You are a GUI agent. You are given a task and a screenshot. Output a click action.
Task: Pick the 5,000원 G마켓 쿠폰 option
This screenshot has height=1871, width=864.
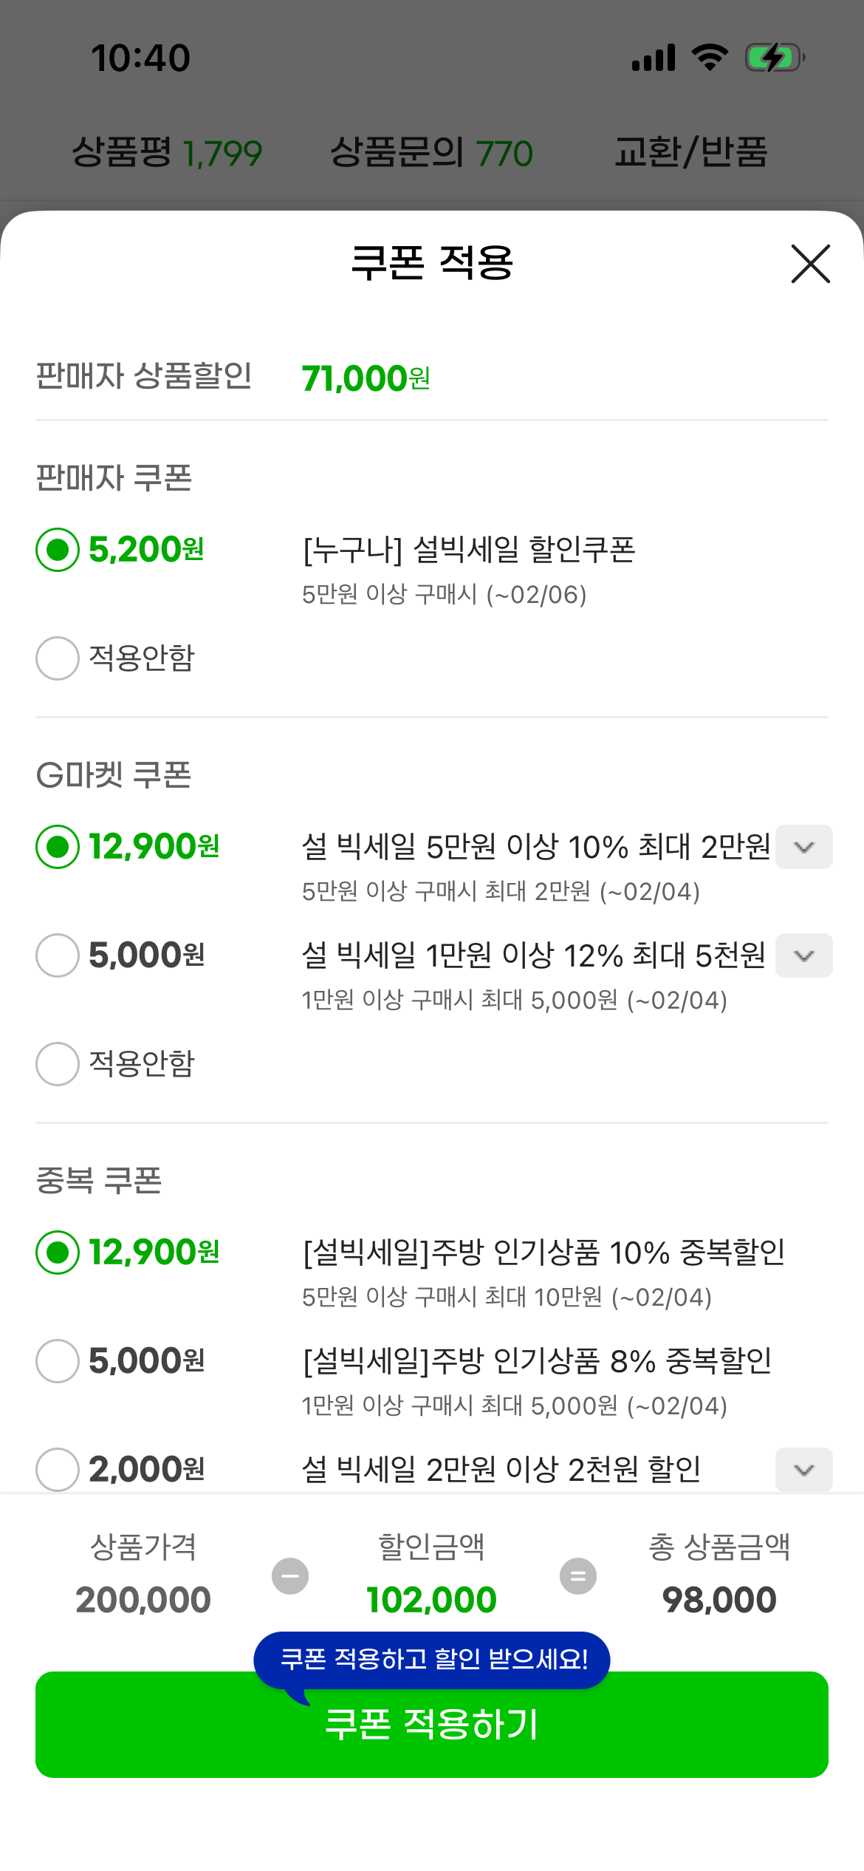[x=58, y=955]
